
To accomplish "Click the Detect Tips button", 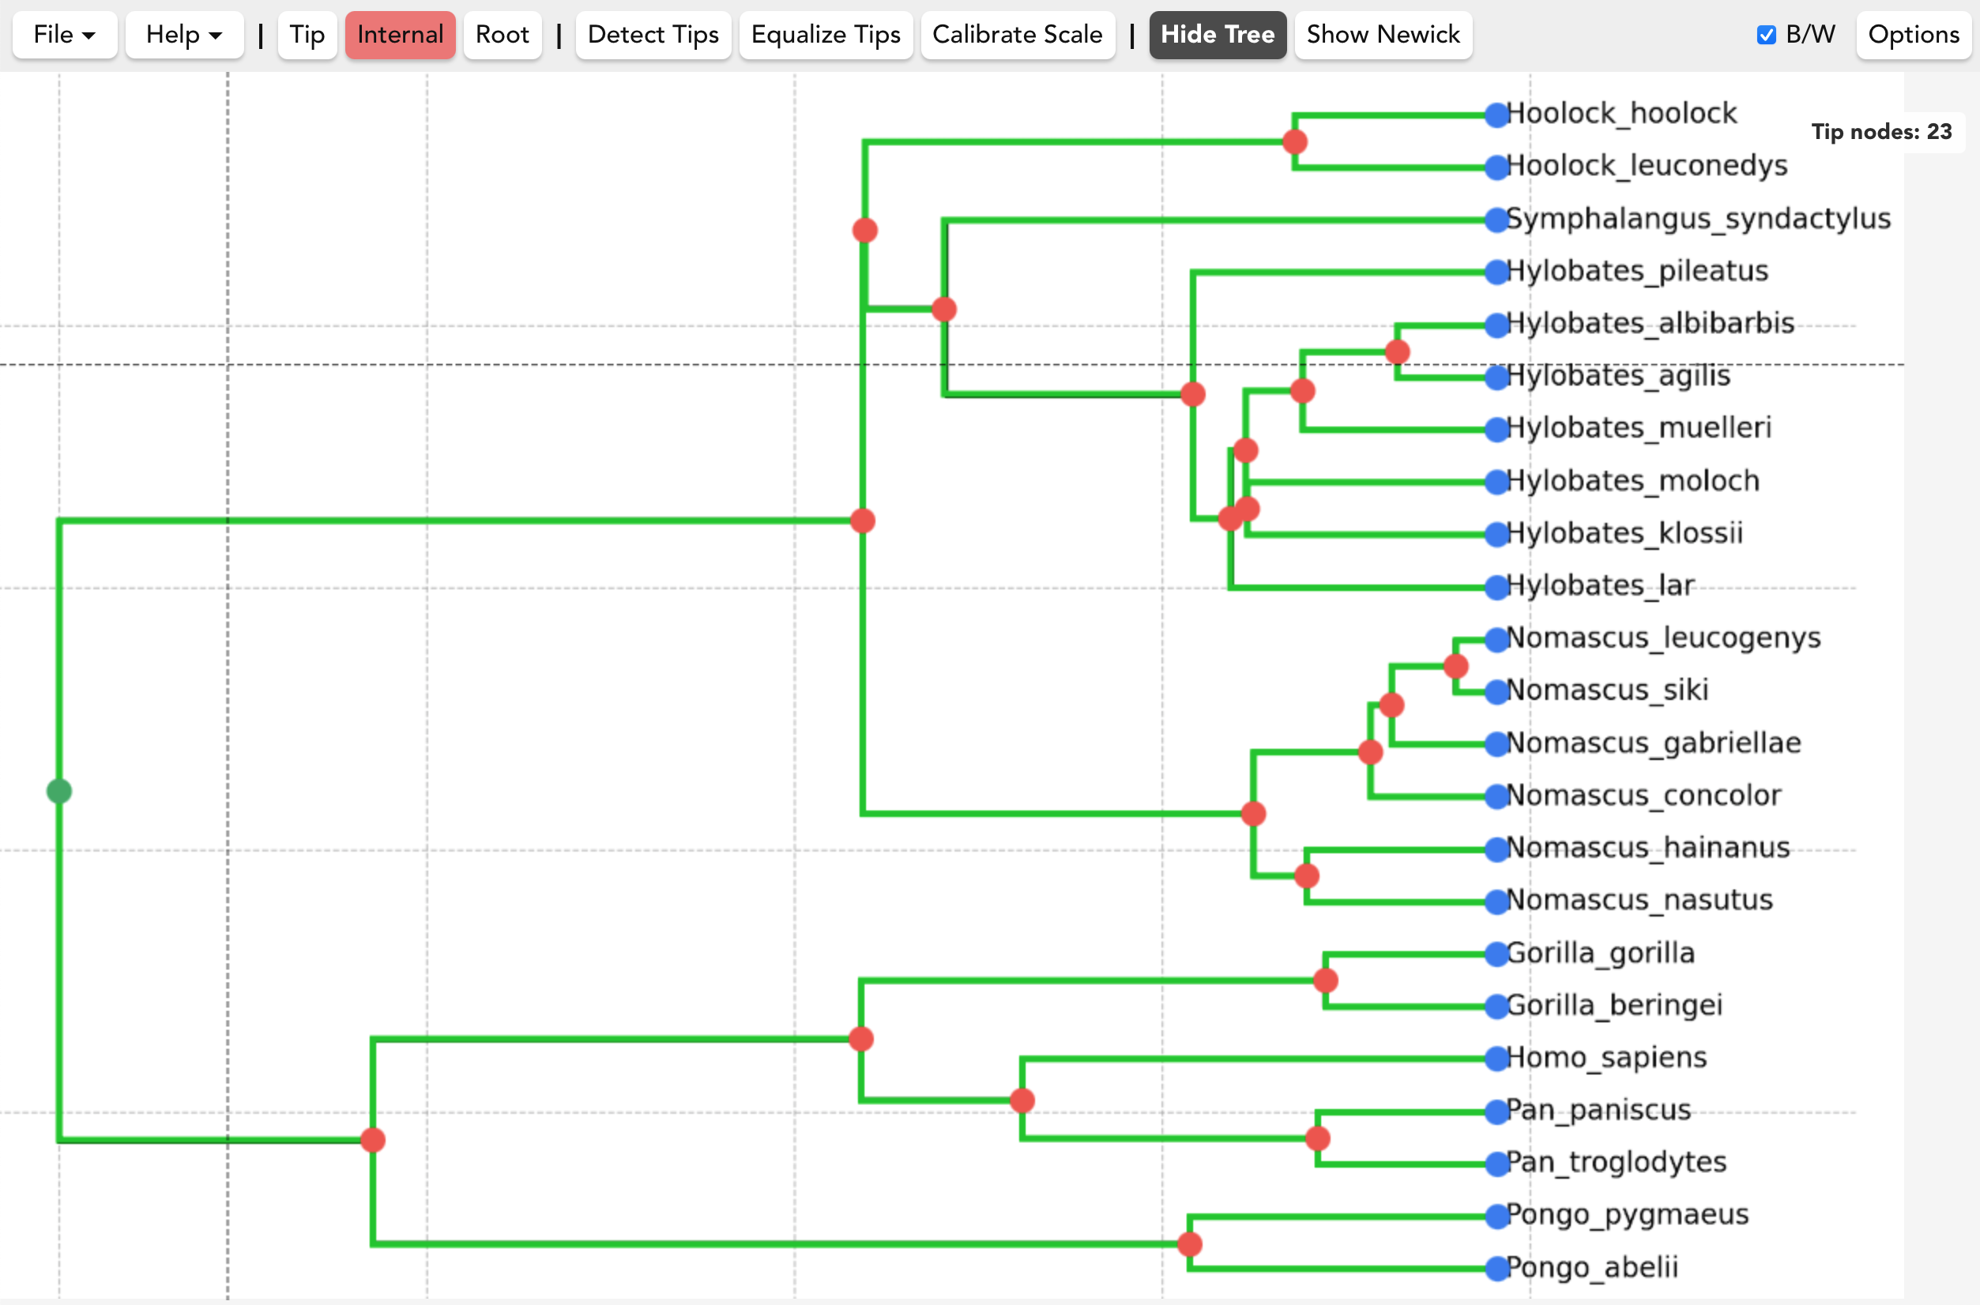I will [x=653, y=34].
